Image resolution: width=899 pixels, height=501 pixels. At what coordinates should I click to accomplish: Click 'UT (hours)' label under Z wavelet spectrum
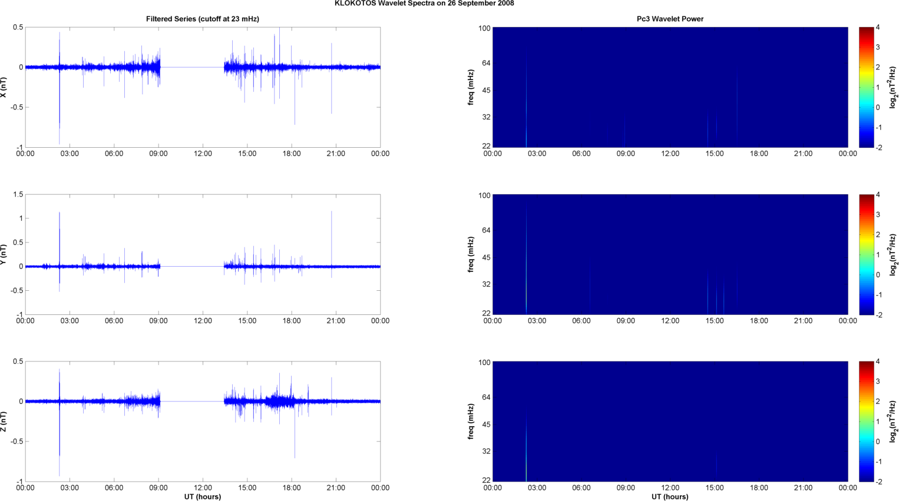tap(670, 497)
